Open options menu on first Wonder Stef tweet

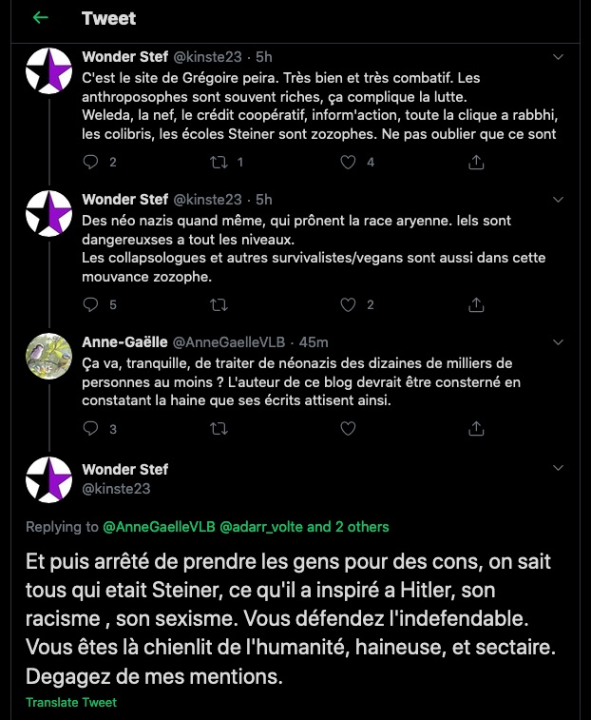pyautogui.click(x=560, y=57)
